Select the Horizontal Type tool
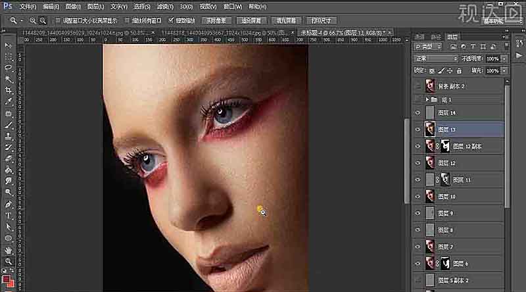This screenshot has width=526, height=292. (x=9, y=216)
